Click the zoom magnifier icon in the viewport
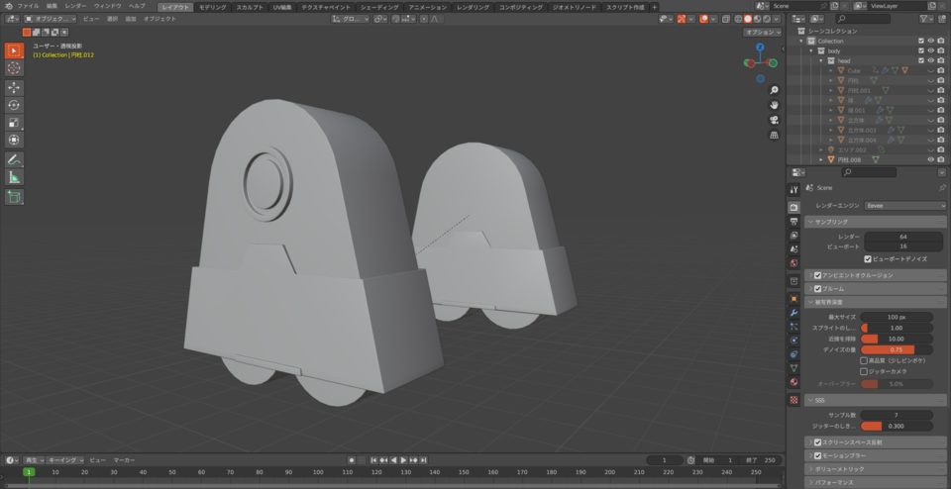Viewport: 951px width, 489px height. (x=774, y=89)
